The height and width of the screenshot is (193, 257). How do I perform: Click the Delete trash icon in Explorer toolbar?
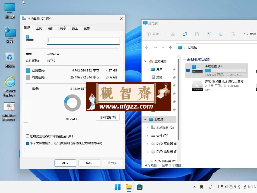pyautogui.click(x=233, y=34)
